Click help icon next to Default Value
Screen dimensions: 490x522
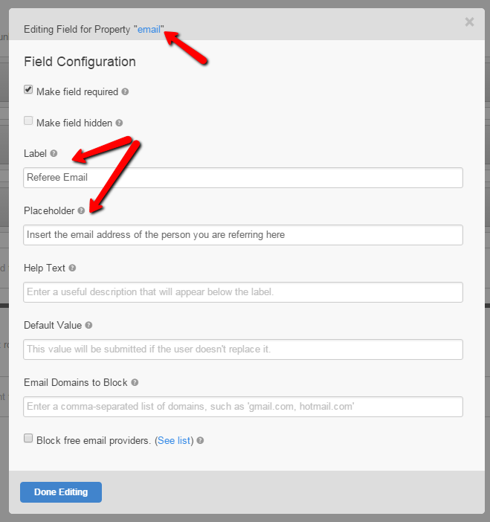coord(88,326)
